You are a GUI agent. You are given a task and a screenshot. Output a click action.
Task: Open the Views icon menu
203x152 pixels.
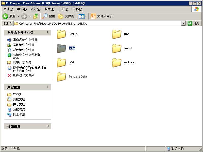[83, 16]
